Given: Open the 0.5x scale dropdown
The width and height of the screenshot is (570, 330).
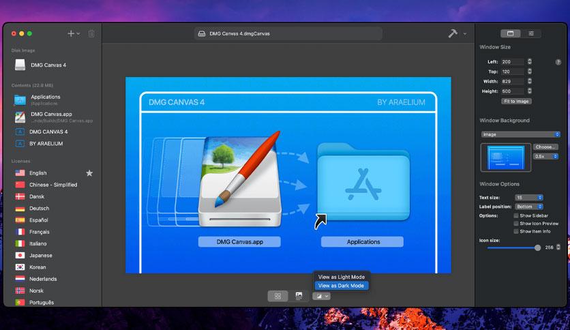Looking at the screenshot, I should (x=545, y=156).
